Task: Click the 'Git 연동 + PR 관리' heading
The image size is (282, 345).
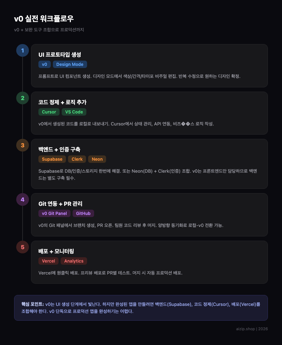Action: pos(60,204)
